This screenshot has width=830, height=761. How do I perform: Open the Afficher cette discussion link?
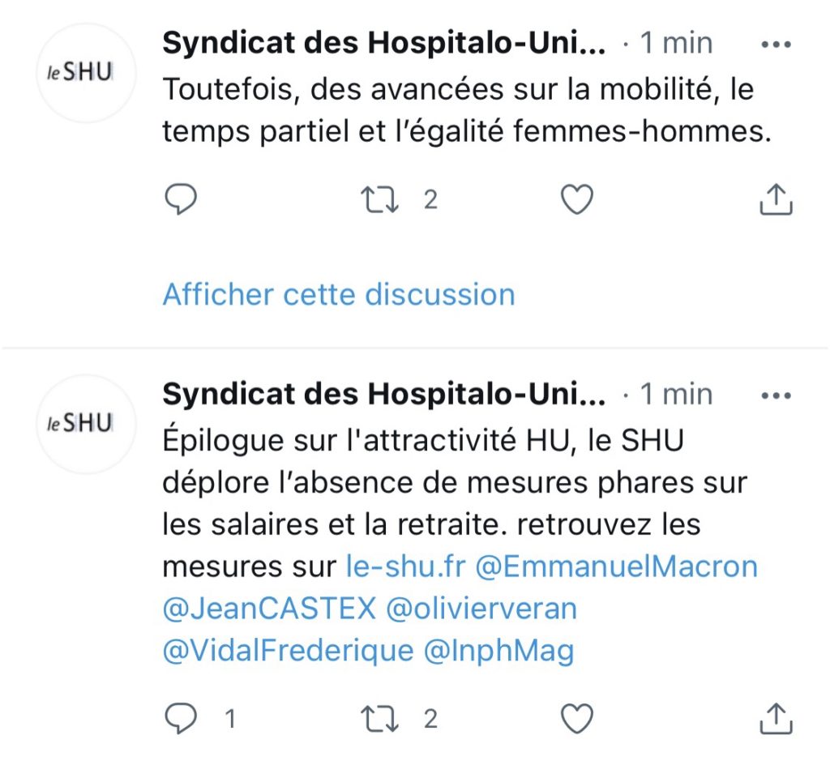pyautogui.click(x=339, y=294)
